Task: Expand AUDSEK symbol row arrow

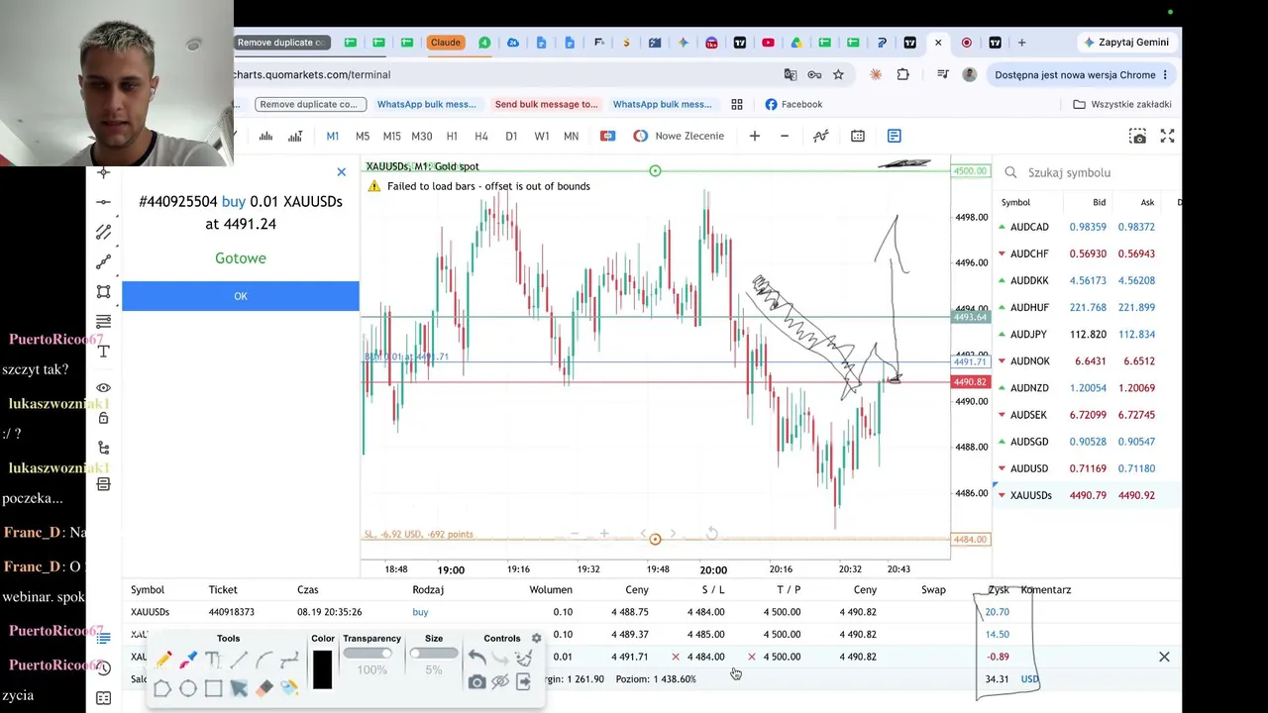Action: tap(1002, 415)
